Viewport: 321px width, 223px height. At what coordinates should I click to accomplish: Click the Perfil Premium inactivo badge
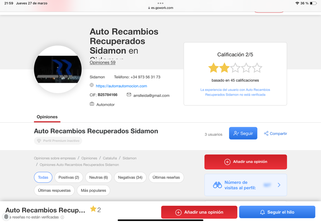tap(58, 141)
